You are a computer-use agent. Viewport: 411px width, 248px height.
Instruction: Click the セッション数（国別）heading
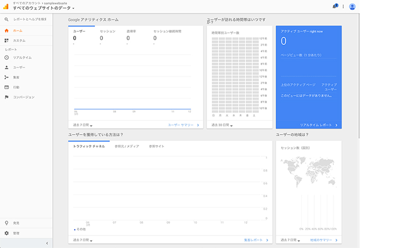click(x=295, y=148)
